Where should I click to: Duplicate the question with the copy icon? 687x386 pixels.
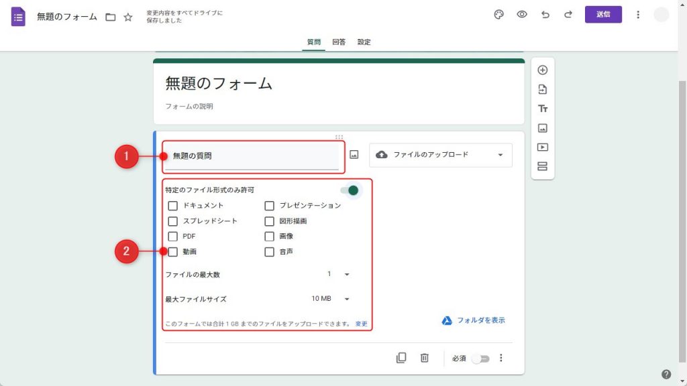[x=401, y=358]
